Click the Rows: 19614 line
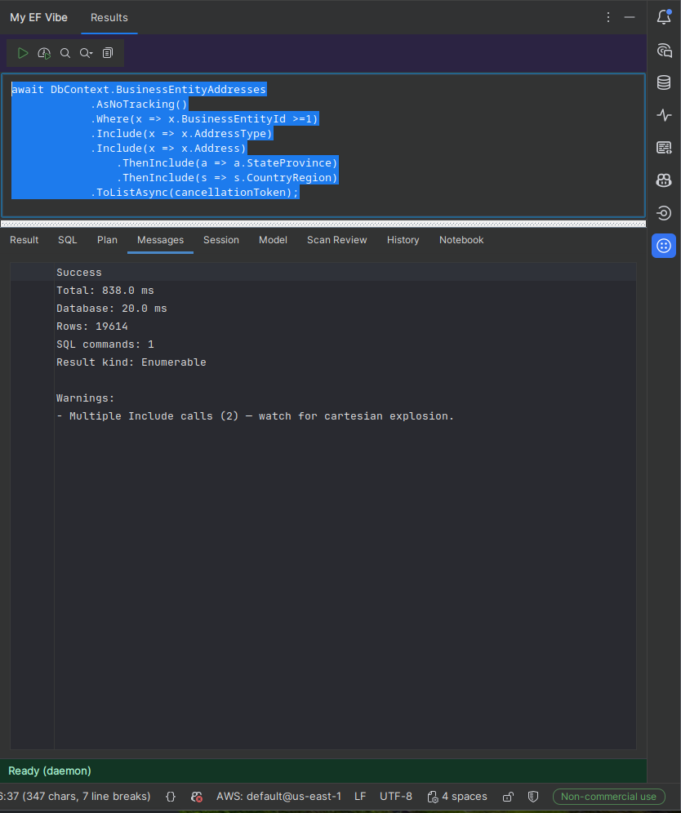This screenshot has width=681, height=813. pyautogui.click(x=91, y=327)
